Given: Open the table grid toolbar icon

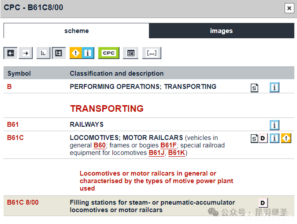Looking at the screenshot, I should [131, 53].
